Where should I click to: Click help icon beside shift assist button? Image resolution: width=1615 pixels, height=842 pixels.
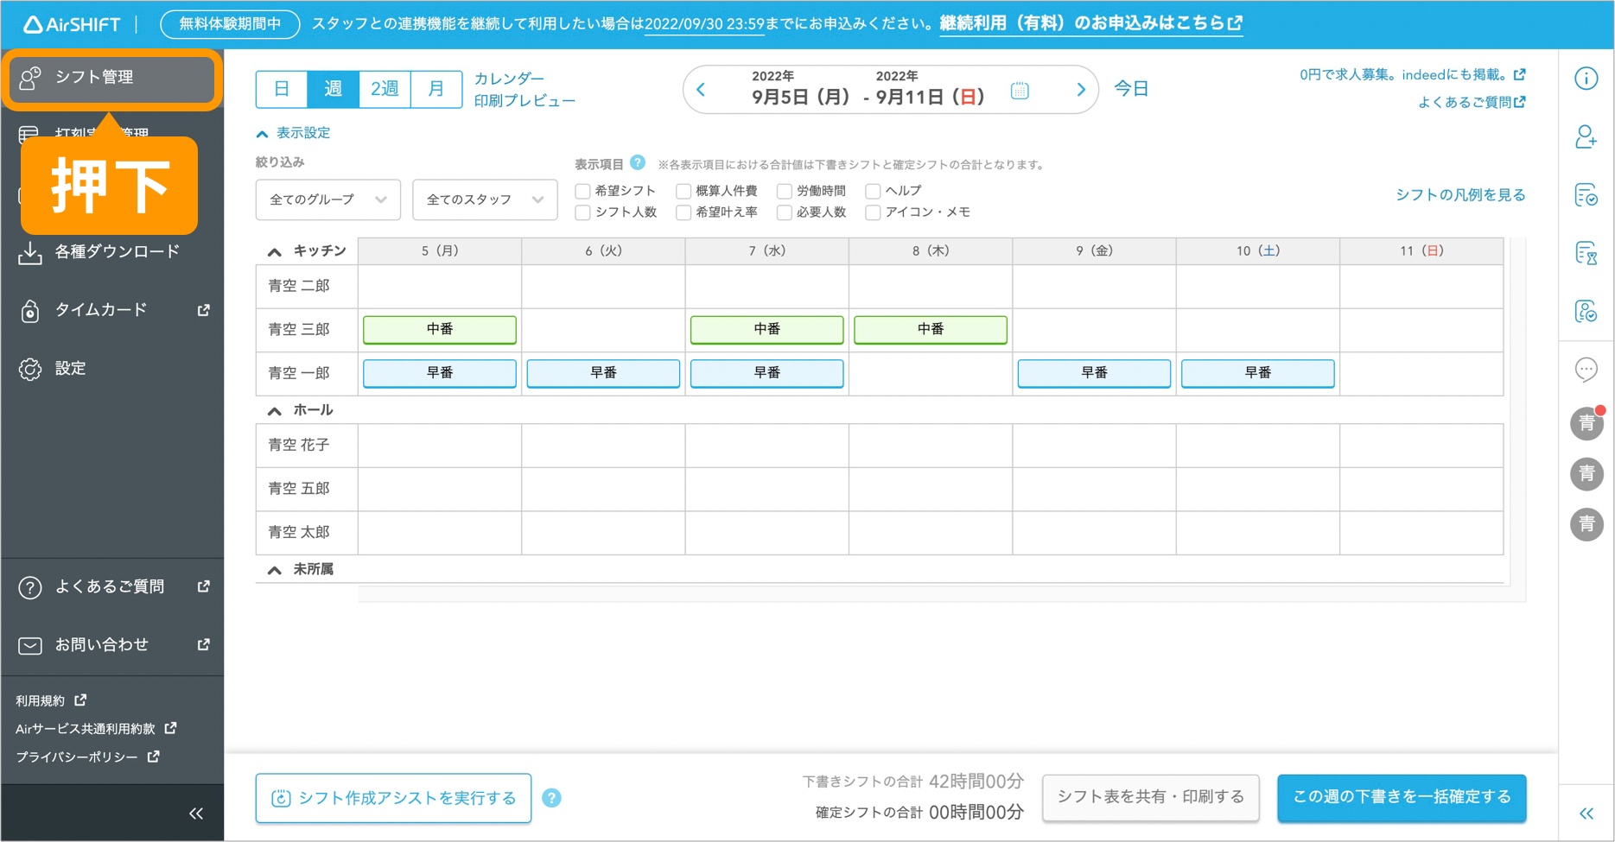pyautogui.click(x=551, y=798)
